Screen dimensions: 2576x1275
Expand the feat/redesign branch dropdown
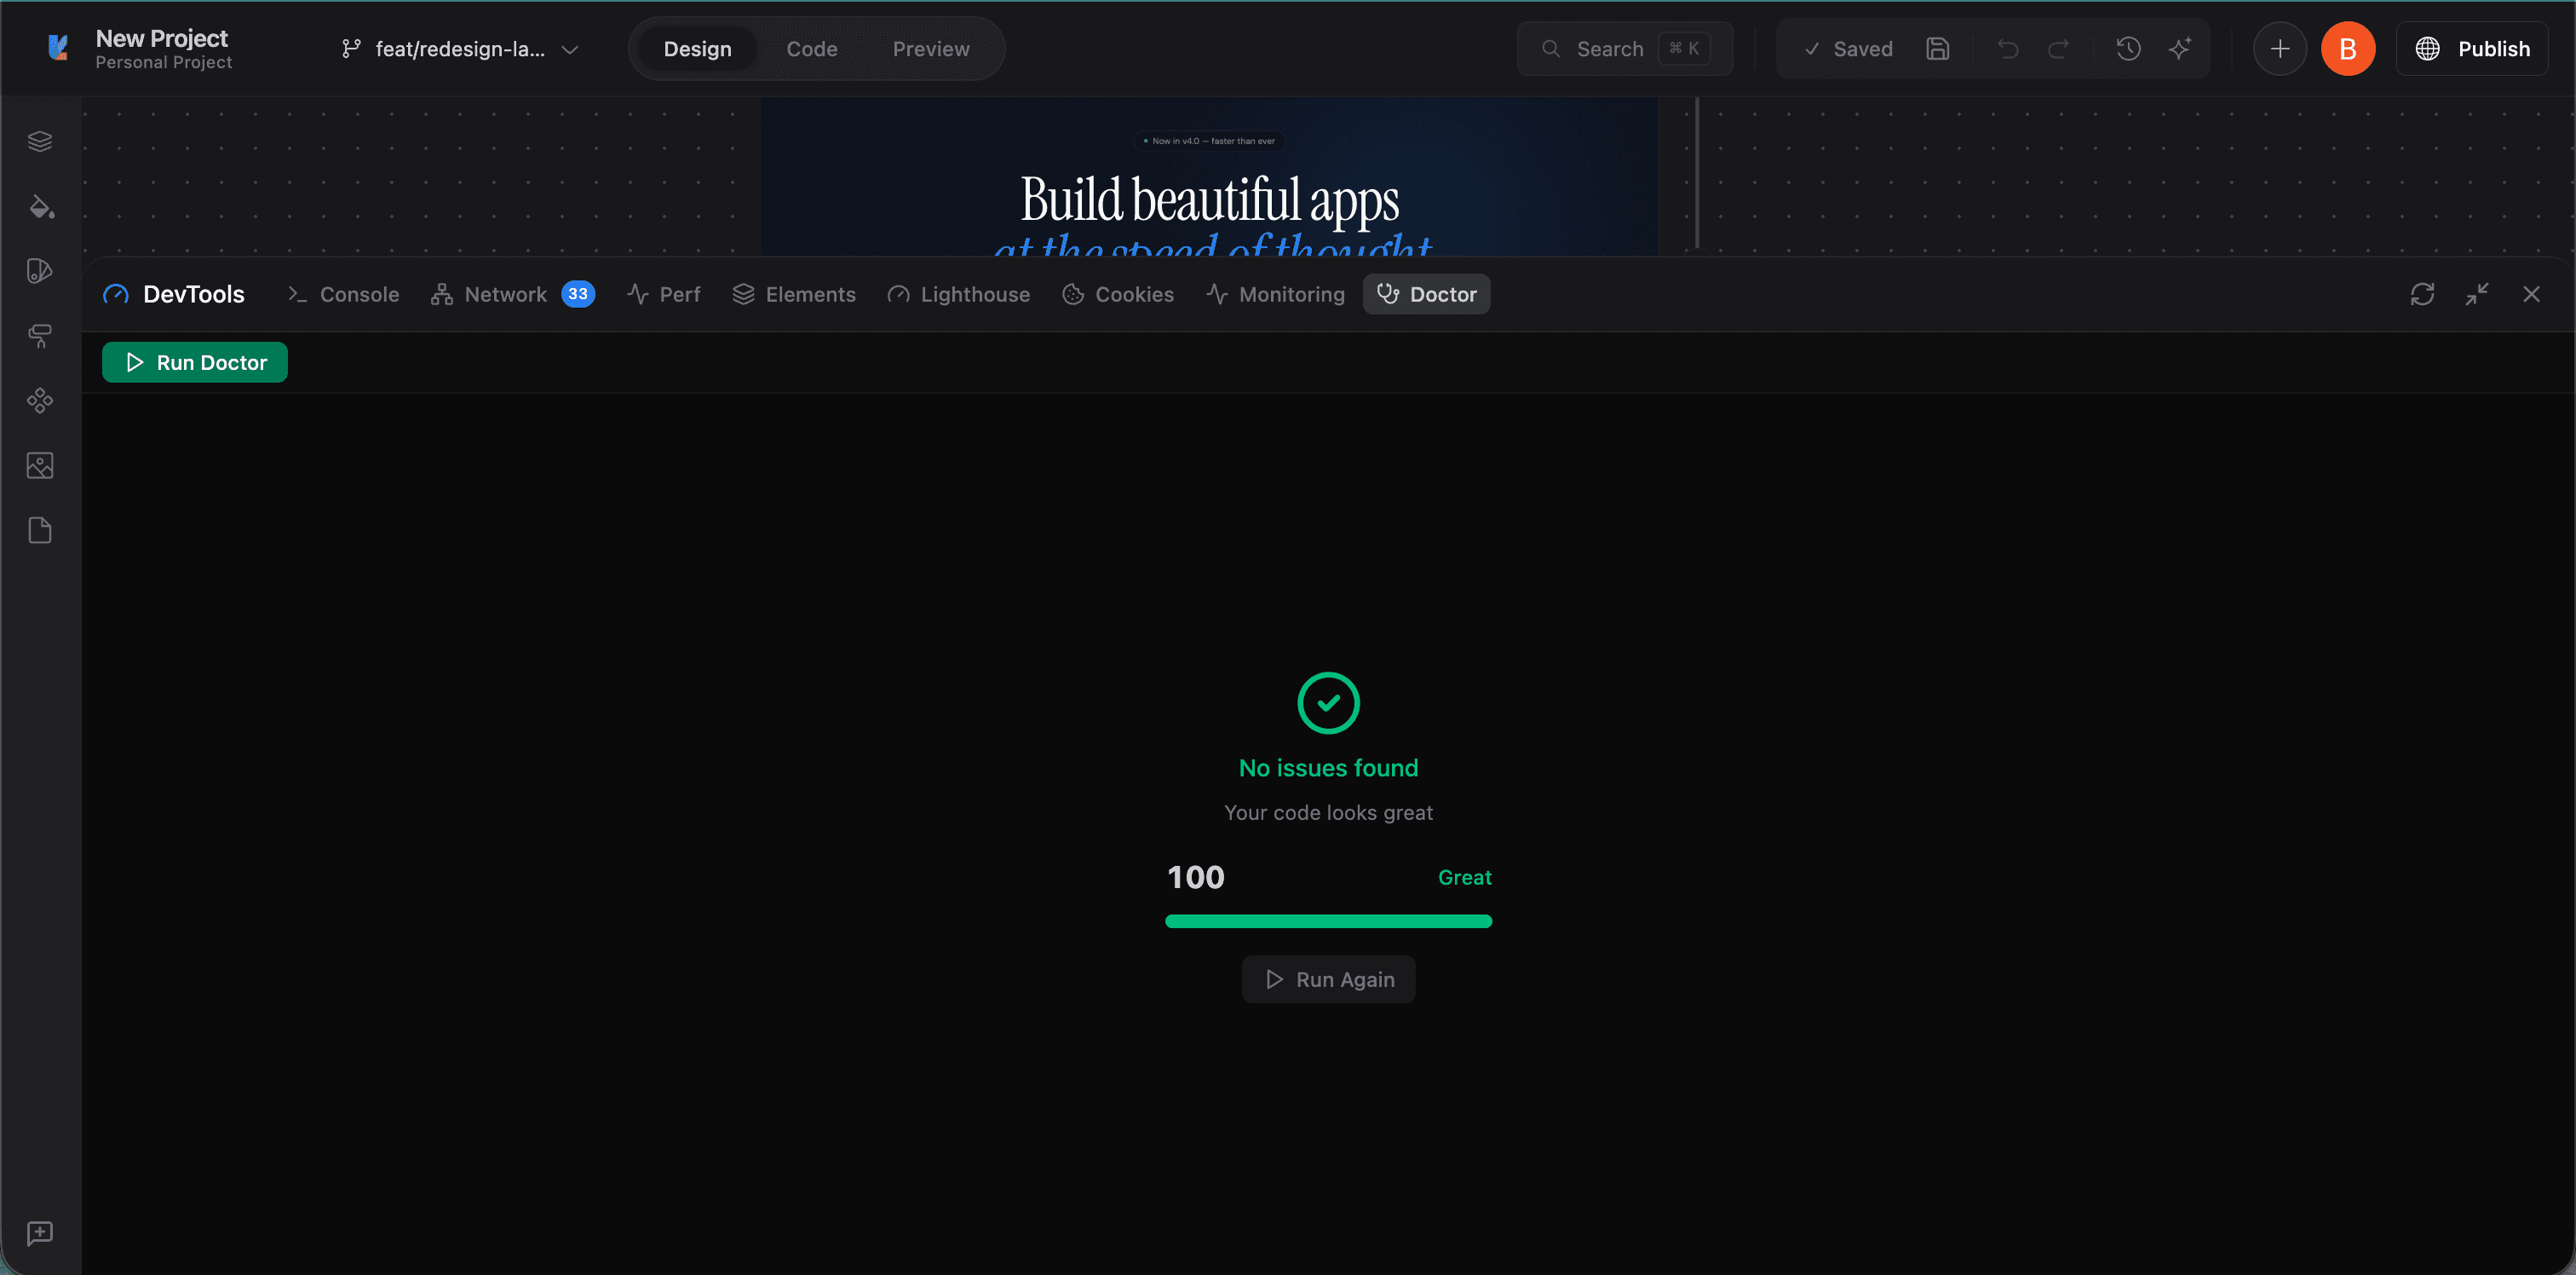tap(461, 49)
